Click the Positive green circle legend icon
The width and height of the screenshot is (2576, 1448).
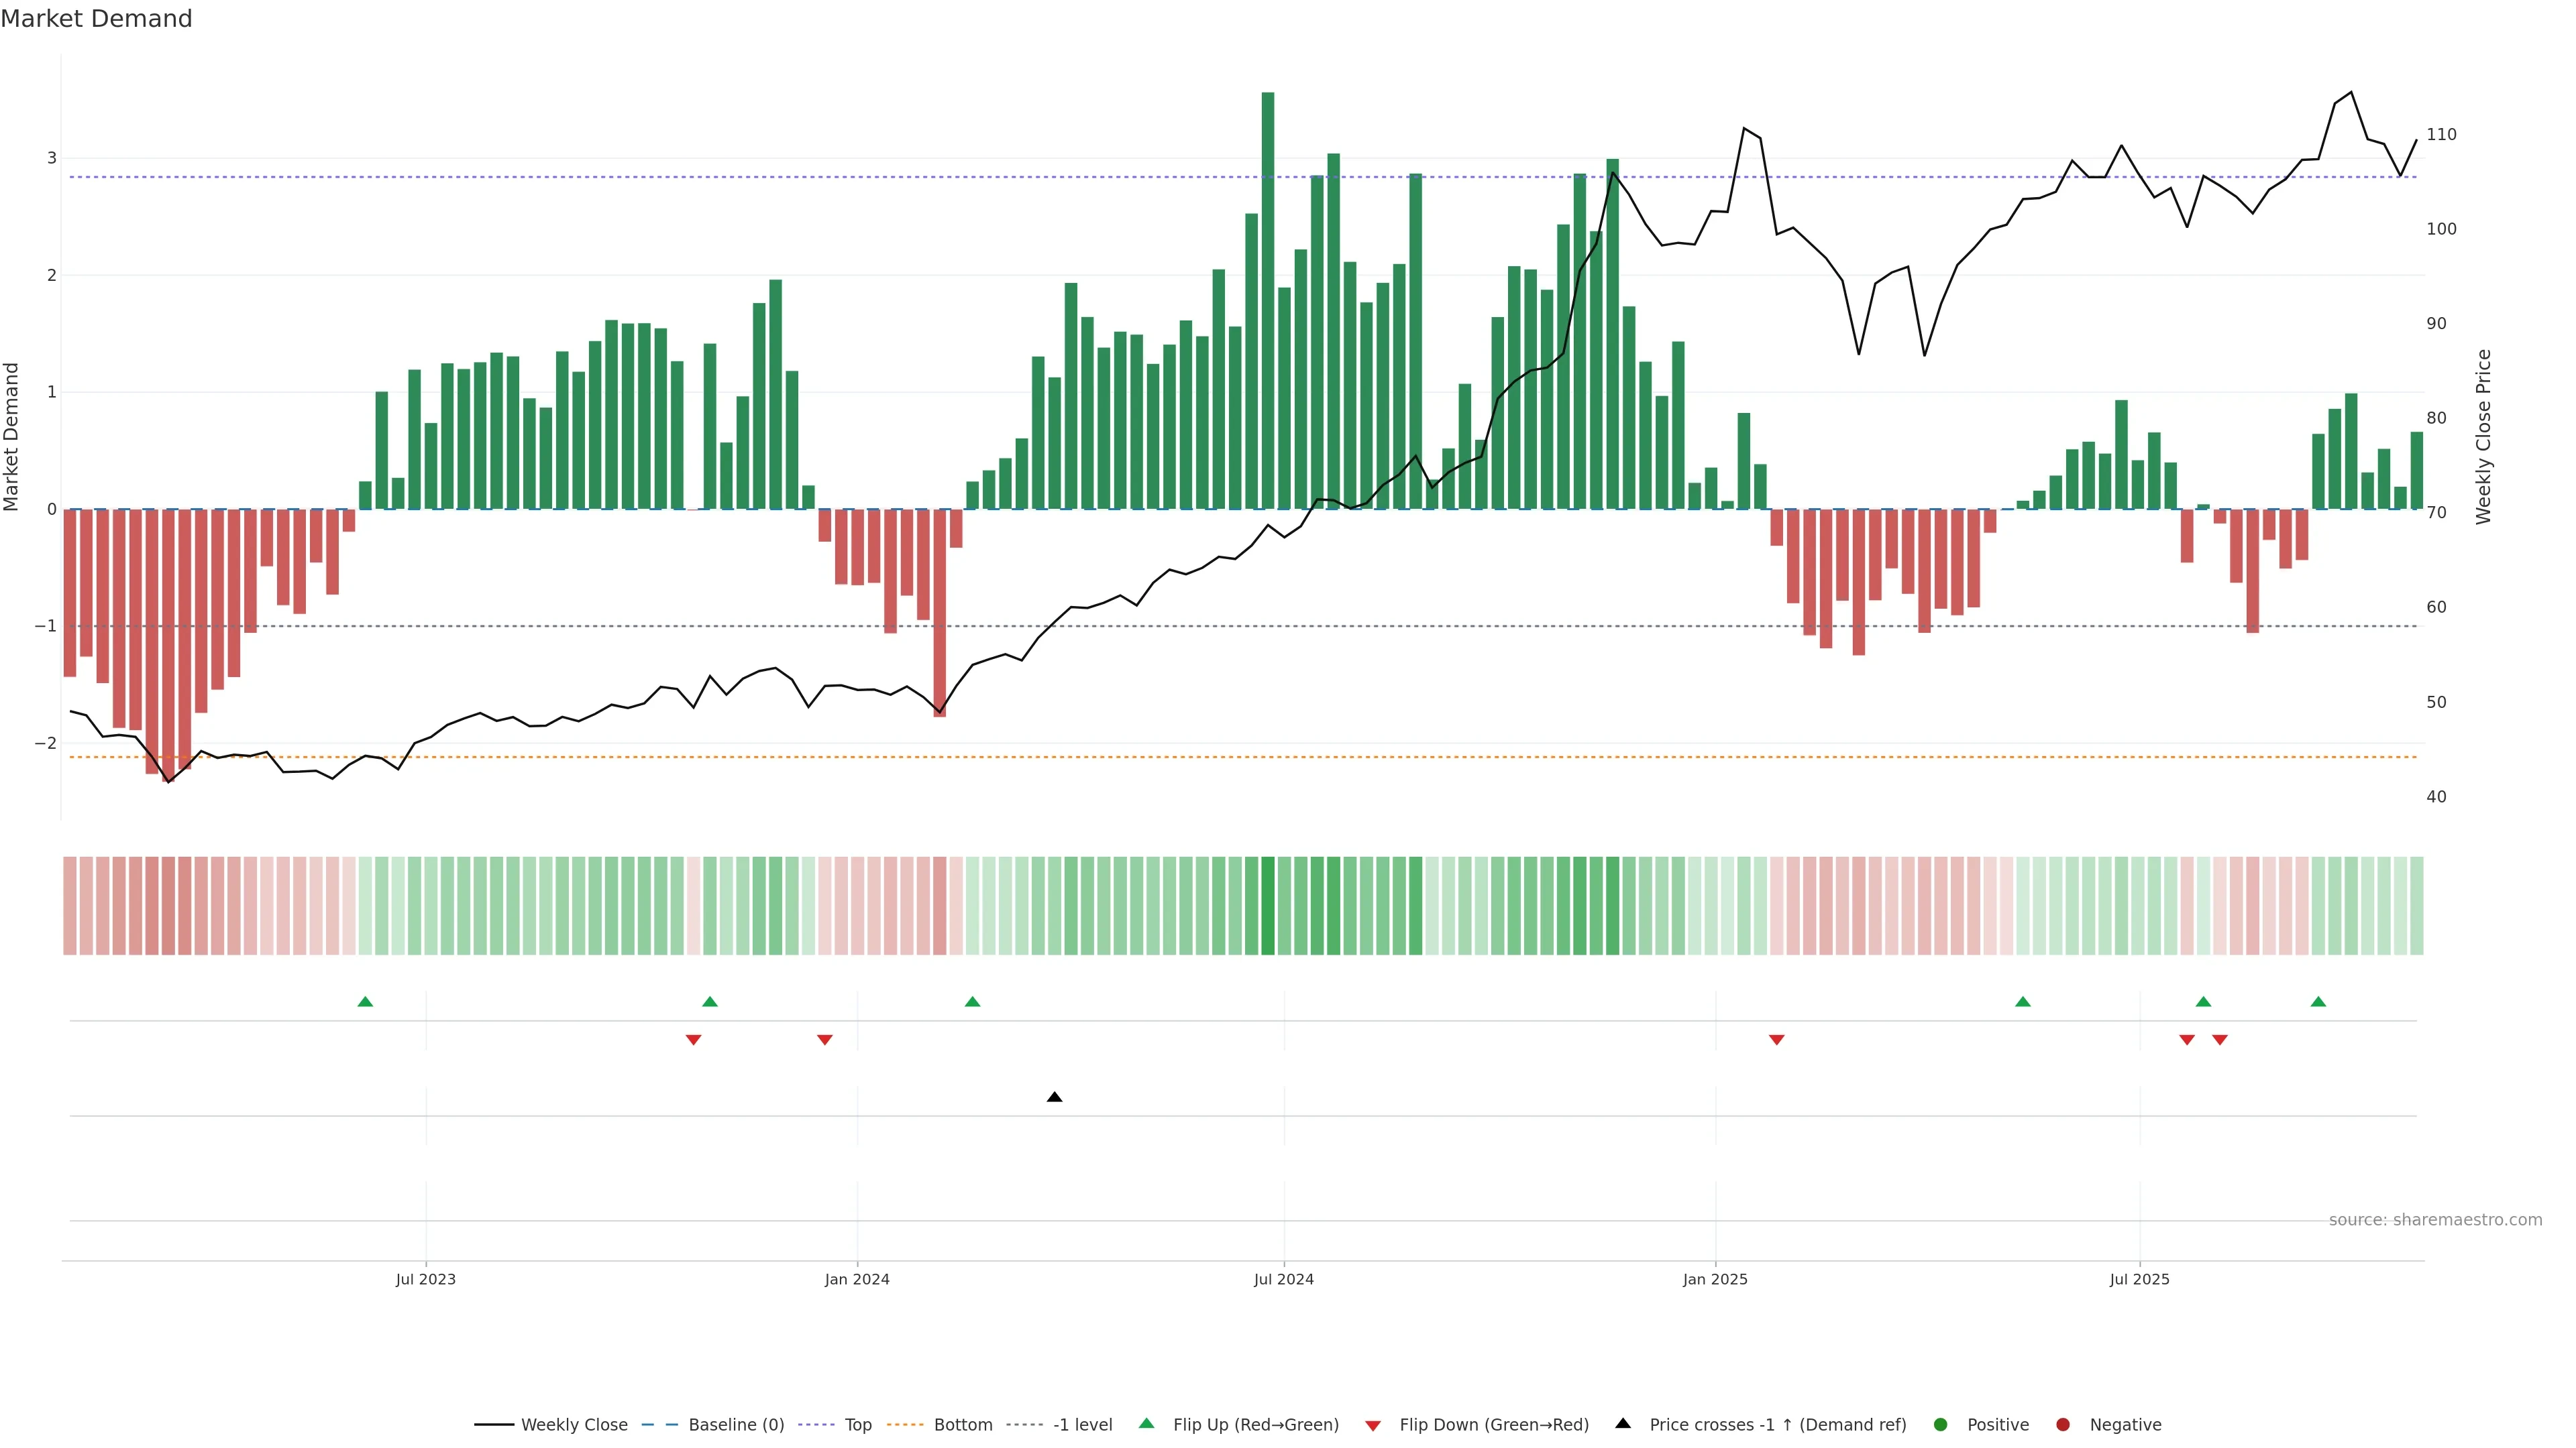point(1941,1425)
